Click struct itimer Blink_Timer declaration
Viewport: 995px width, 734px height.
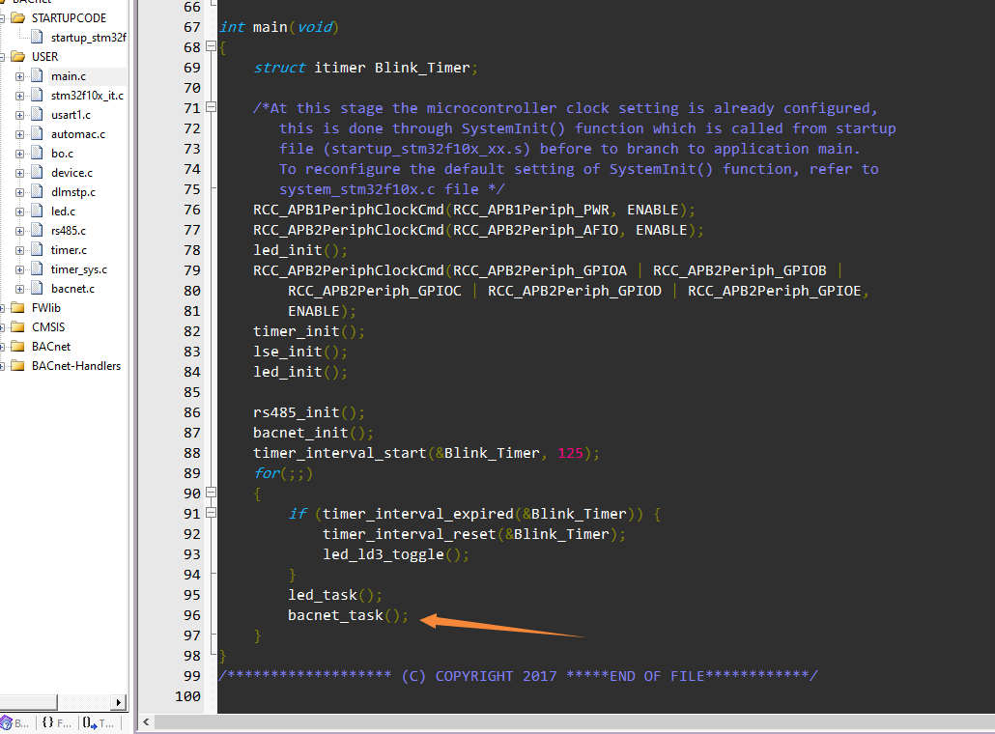(365, 68)
